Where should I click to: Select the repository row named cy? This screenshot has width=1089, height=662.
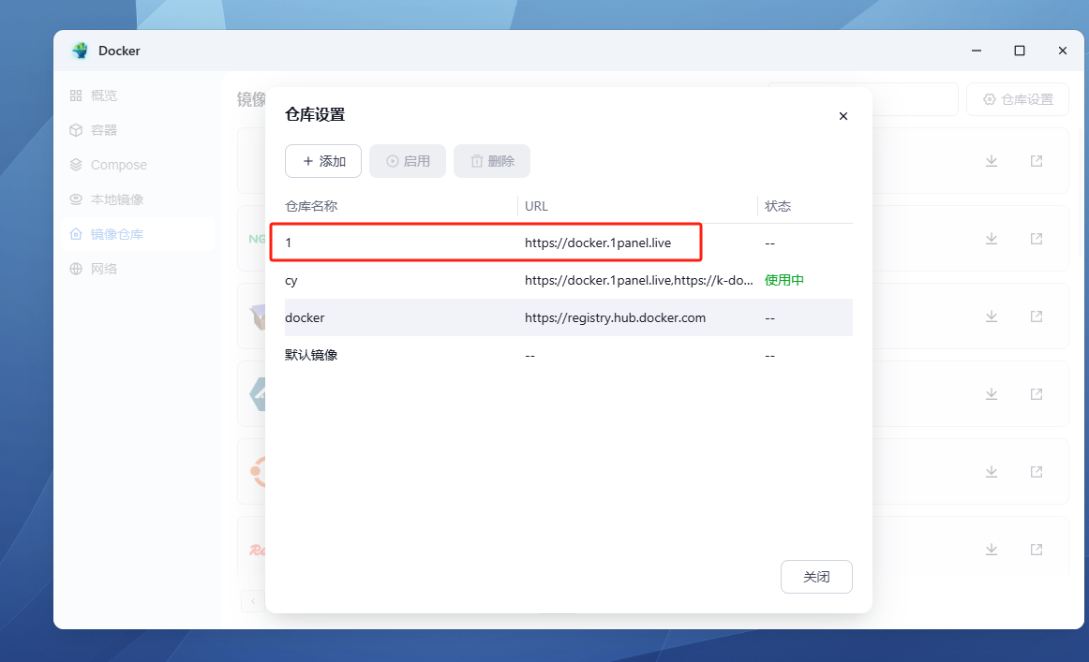click(x=568, y=280)
